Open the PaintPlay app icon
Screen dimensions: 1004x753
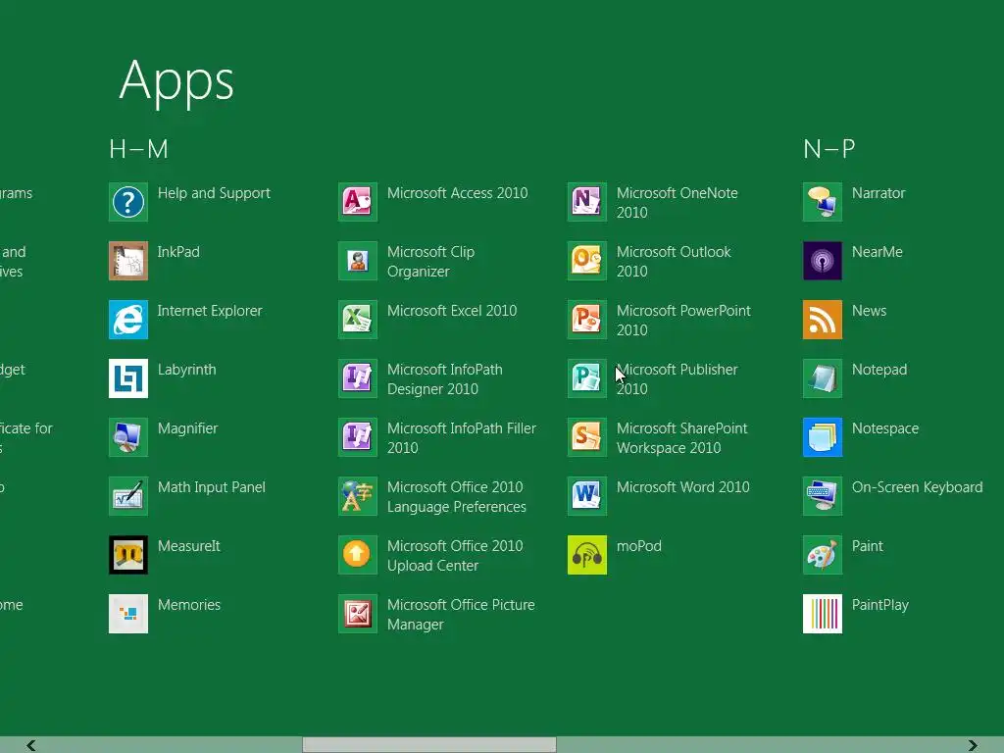coord(823,614)
